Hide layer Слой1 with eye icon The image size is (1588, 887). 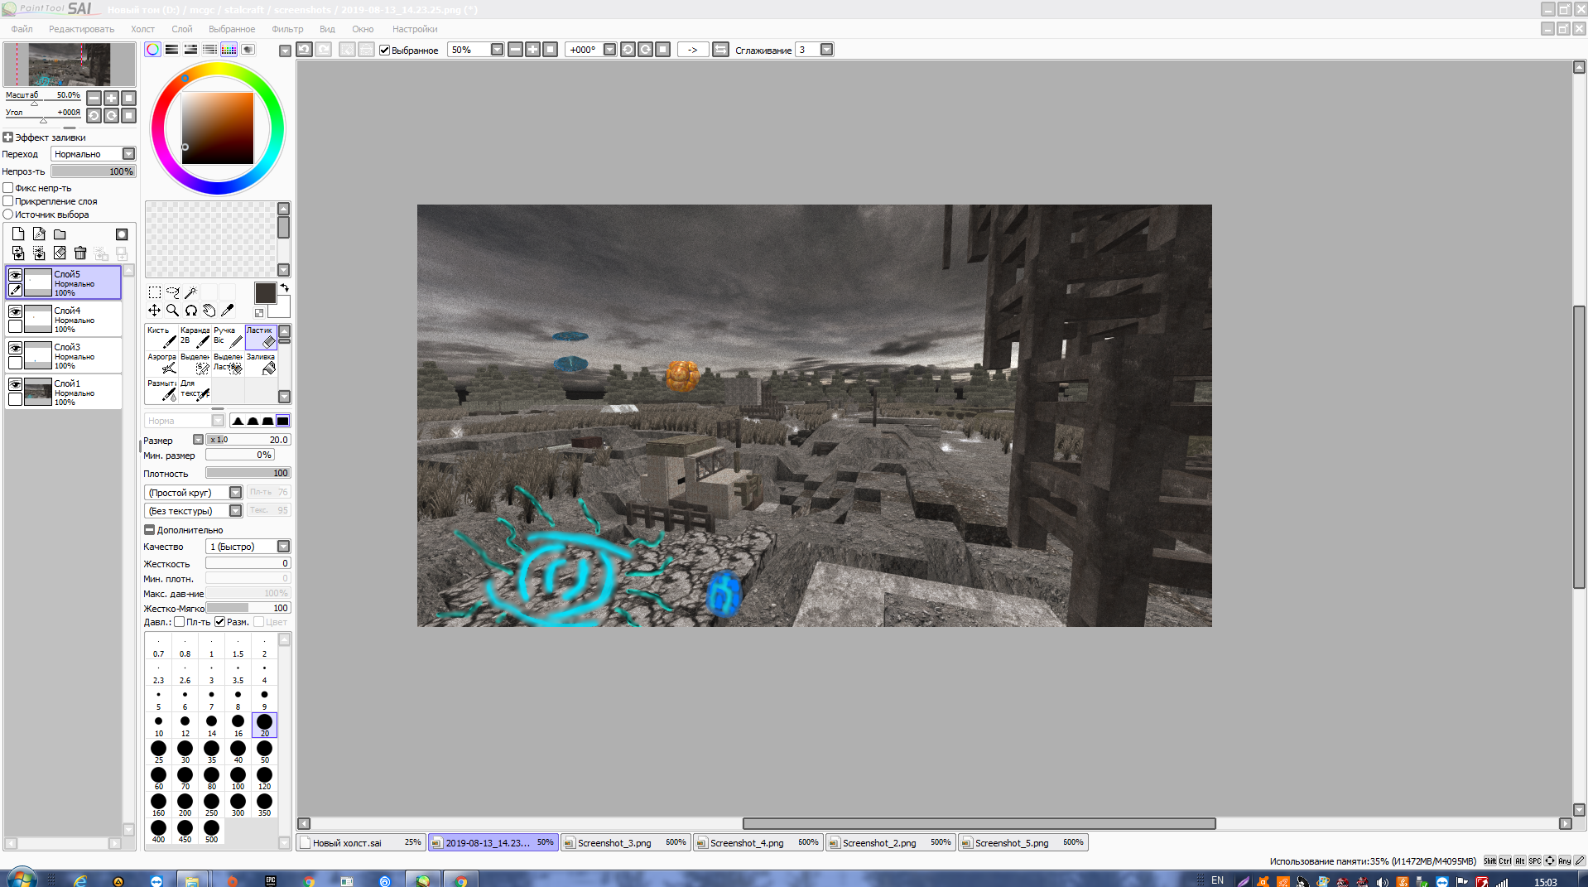pyautogui.click(x=15, y=385)
